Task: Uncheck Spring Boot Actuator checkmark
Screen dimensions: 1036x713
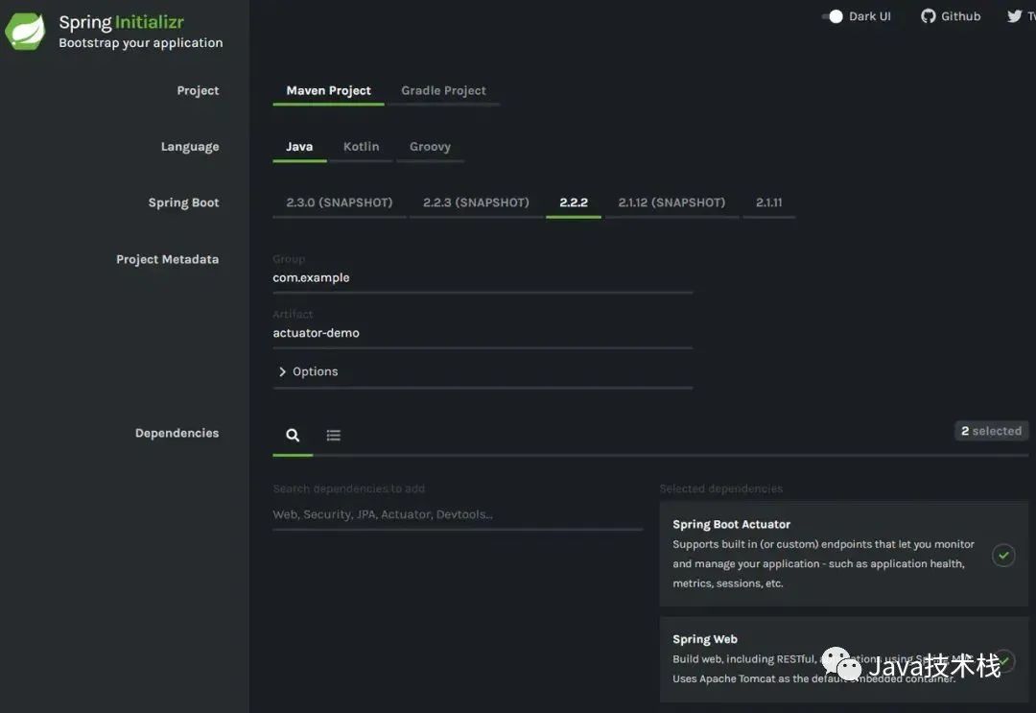Action: [1003, 555]
